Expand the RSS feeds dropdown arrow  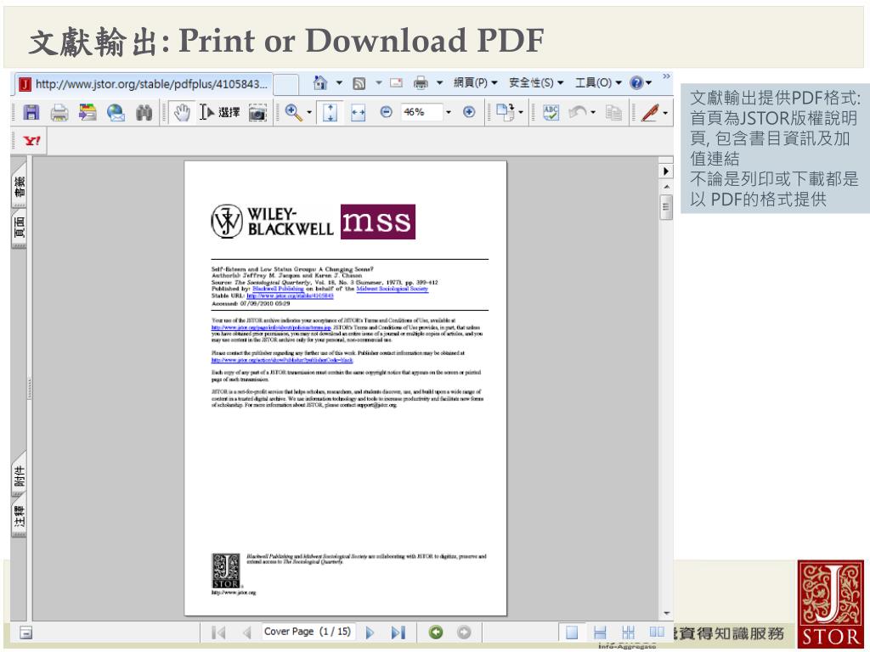[x=378, y=83]
